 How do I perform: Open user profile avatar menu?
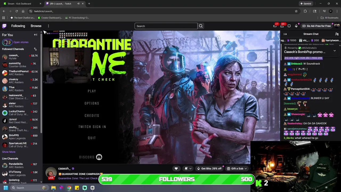pyautogui.click(x=337, y=26)
